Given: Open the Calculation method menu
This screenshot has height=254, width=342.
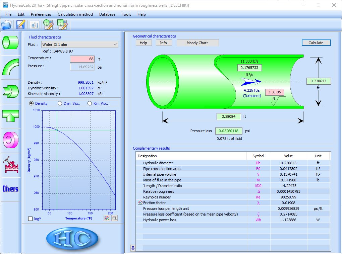Looking at the screenshot, I should point(75,14).
